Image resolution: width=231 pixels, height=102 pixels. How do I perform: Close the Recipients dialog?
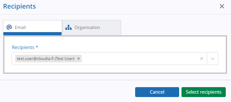(222, 7)
